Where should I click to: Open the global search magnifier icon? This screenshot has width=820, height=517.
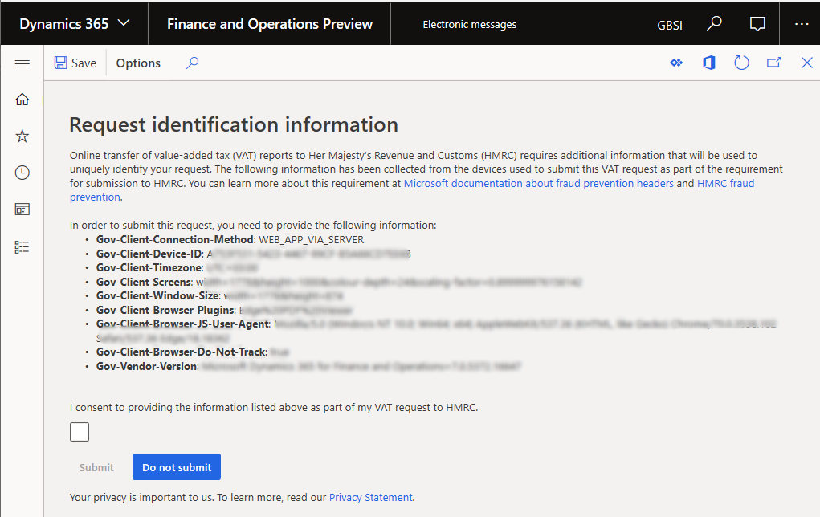point(714,23)
